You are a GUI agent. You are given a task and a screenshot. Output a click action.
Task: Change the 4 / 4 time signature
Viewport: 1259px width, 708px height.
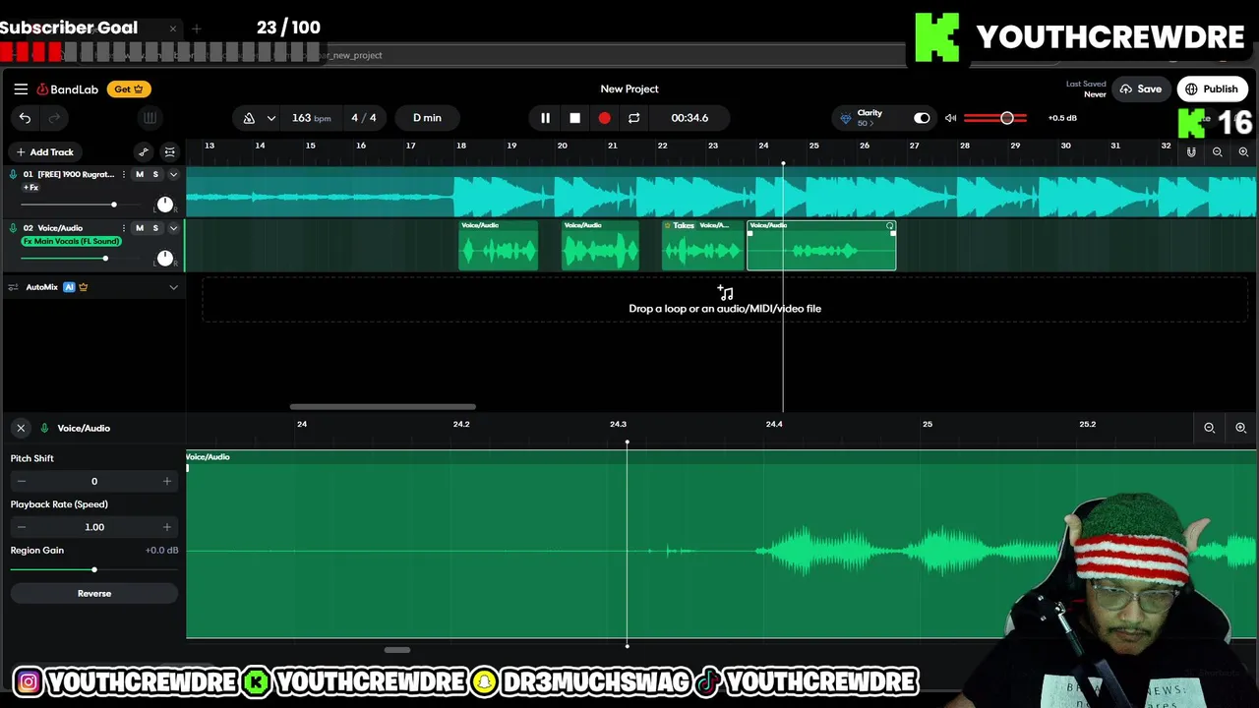[x=364, y=118]
